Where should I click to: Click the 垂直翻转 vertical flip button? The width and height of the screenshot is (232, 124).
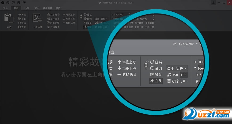[150, 23]
